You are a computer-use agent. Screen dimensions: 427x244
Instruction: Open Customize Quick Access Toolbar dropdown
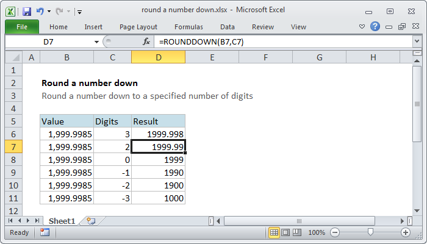click(80, 11)
